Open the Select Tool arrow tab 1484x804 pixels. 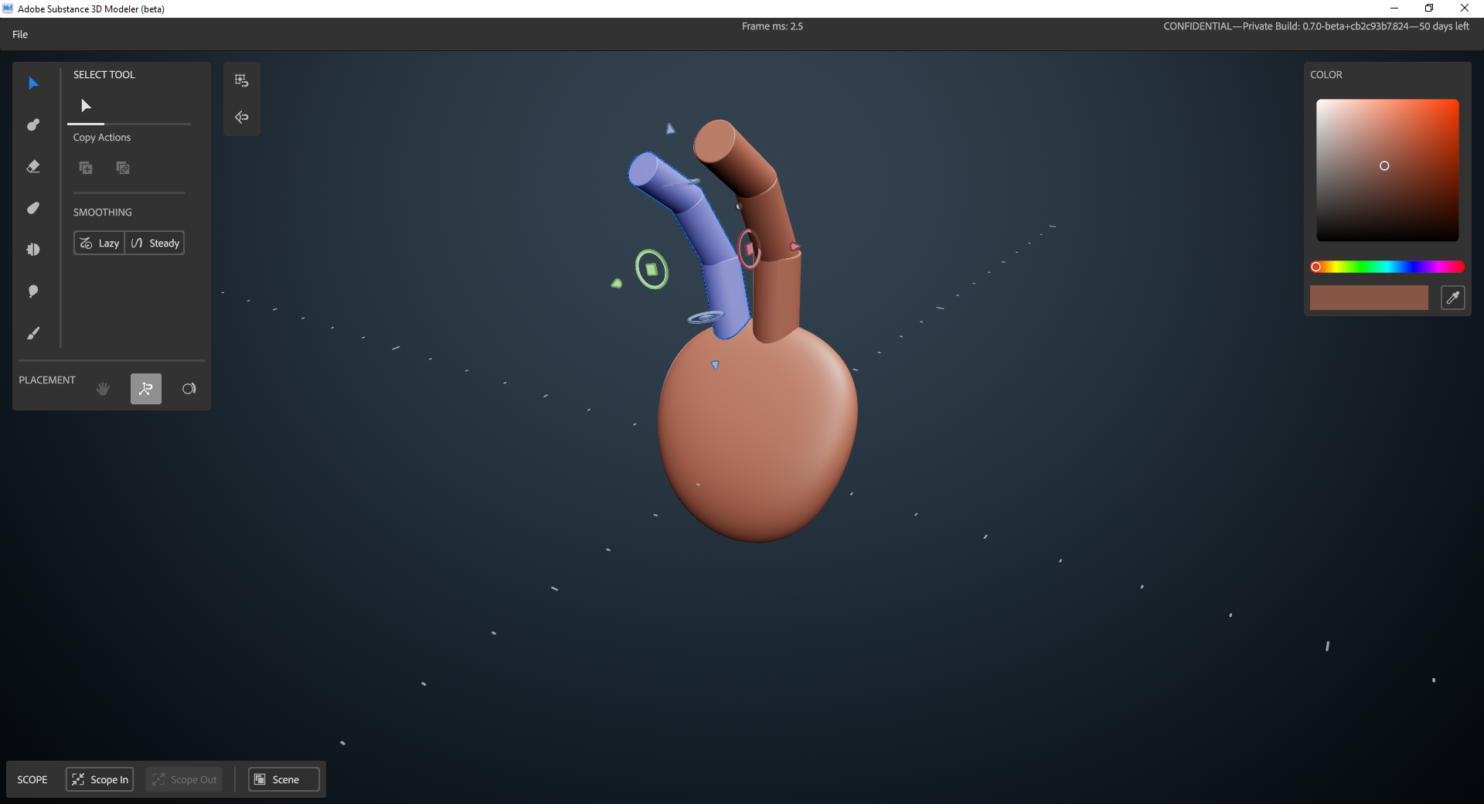(86, 106)
